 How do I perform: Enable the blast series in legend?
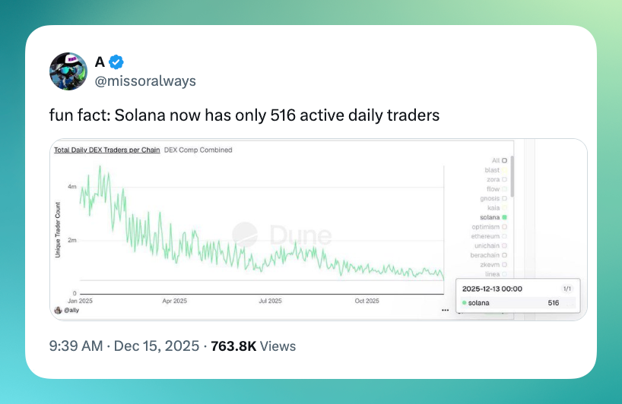(504, 170)
